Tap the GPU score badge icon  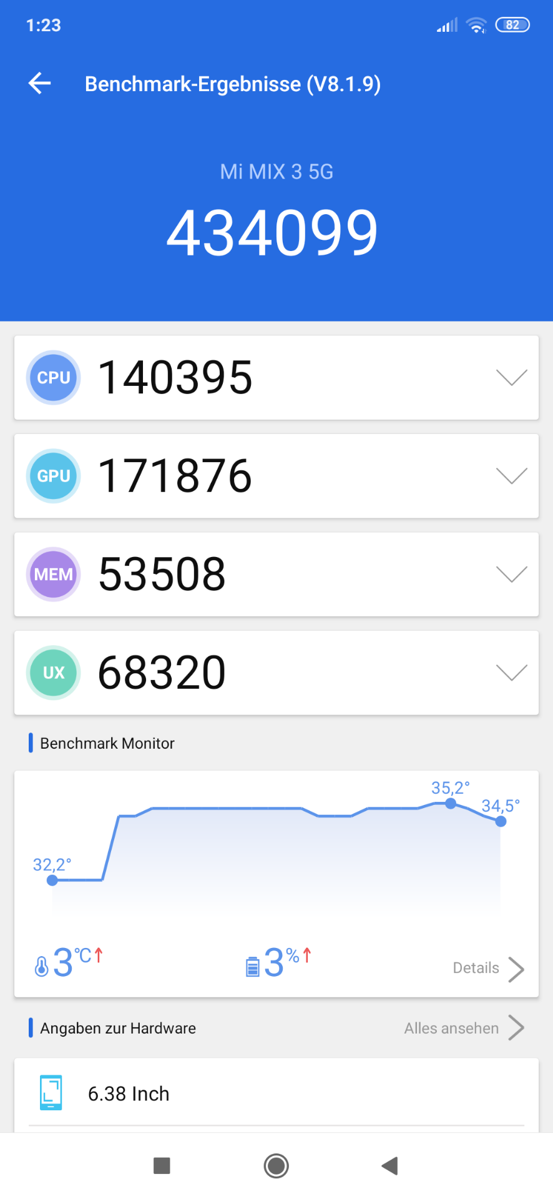click(54, 476)
